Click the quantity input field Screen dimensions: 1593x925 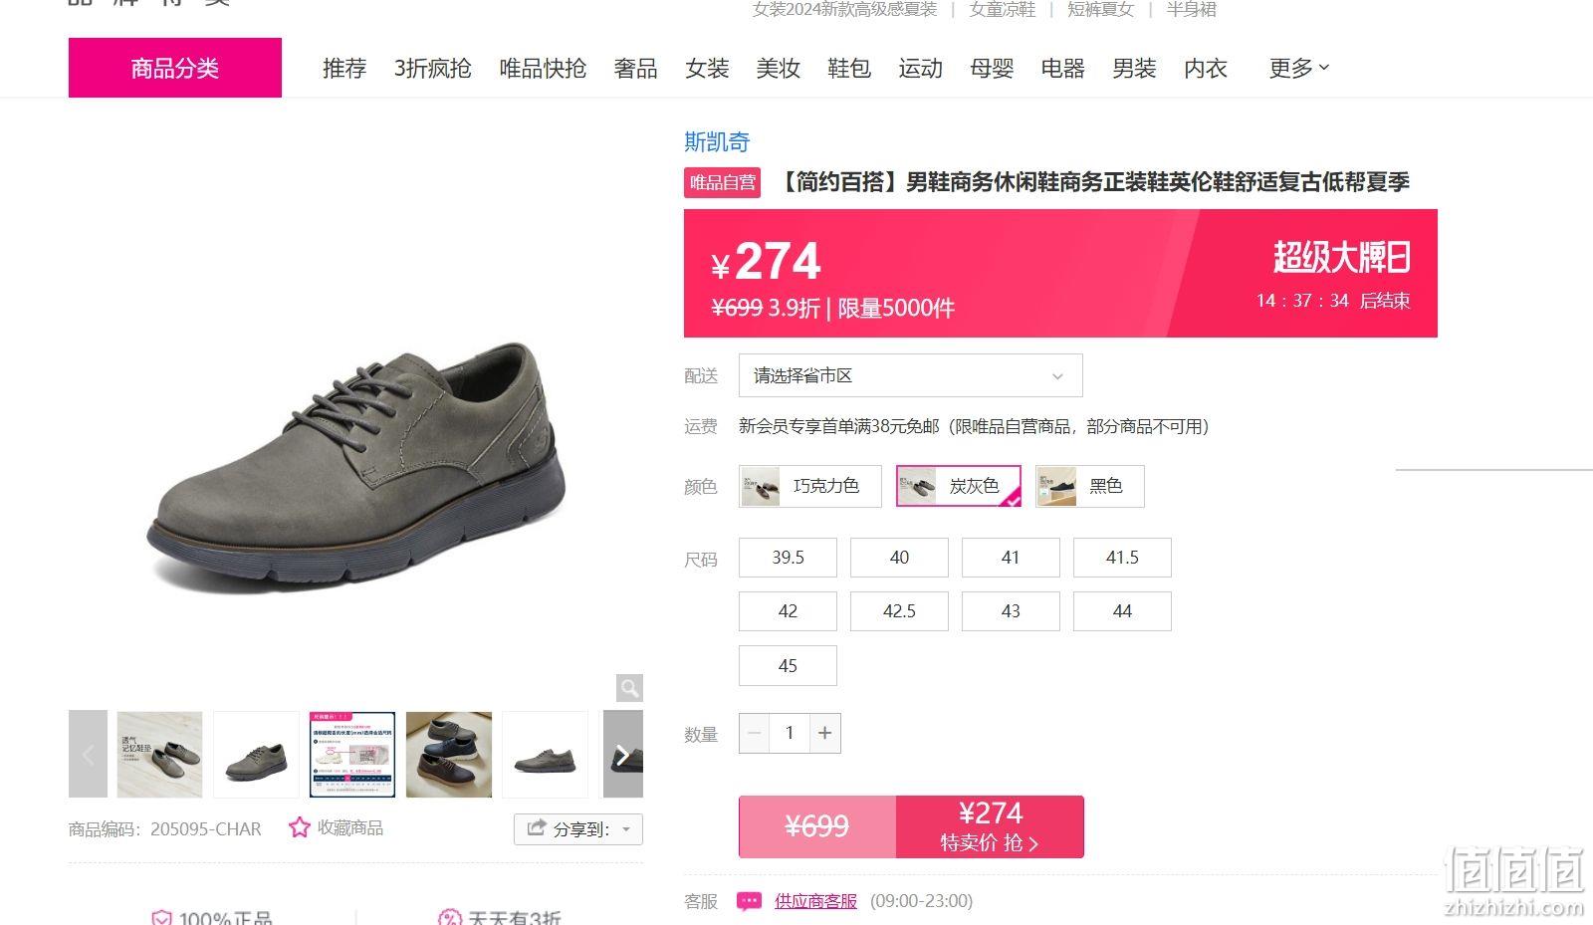[790, 733]
